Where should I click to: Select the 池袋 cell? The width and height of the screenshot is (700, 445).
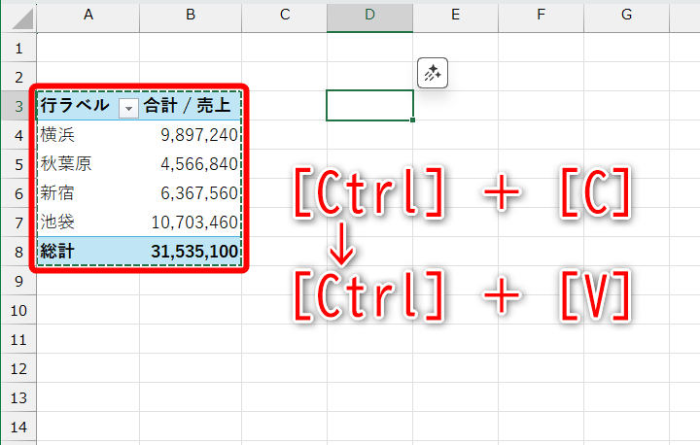pos(87,222)
